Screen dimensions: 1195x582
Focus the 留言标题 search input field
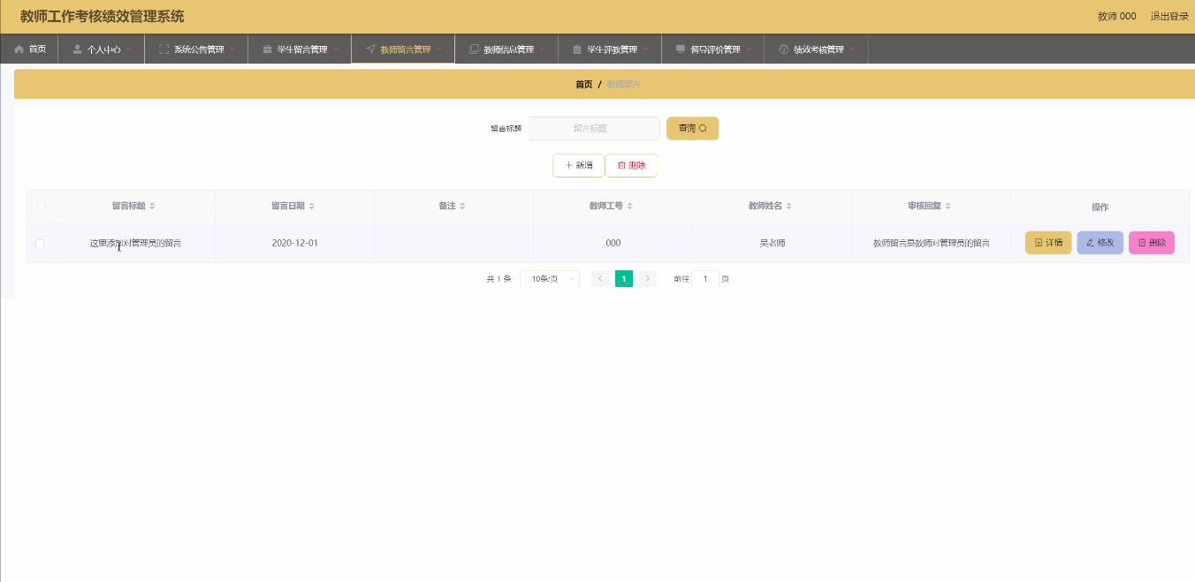click(x=594, y=129)
